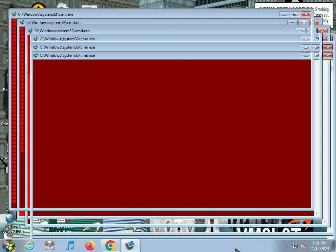
Task: Click the system icon of the frontmost cmd window
Action: coord(36,55)
